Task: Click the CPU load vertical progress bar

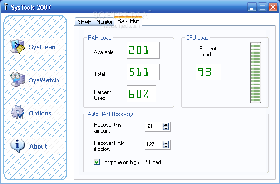Action: pyautogui.click(x=255, y=72)
